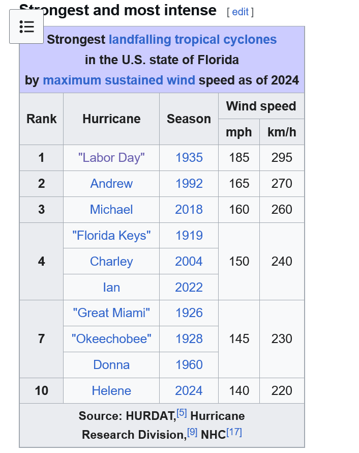Click the section edit link
Image resolution: width=359 pixels, height=453 pixels.
pos(240,12)
